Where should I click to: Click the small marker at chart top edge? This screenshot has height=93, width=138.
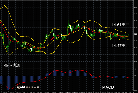tap(97, 0)
